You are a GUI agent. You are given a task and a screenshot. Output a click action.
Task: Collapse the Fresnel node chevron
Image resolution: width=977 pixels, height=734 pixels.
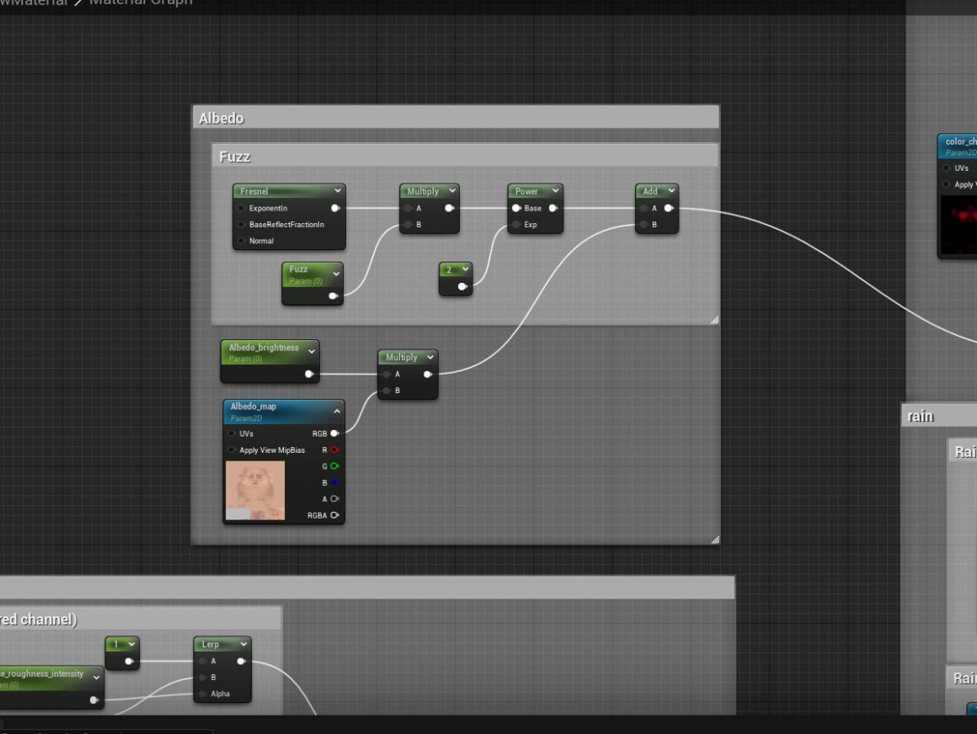point(338,190)
